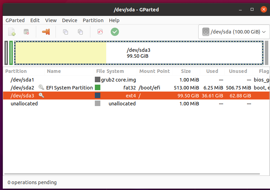This screenshot has height=190, width=270.
Task: Open the Edit menu
Action: click(35, 20)
